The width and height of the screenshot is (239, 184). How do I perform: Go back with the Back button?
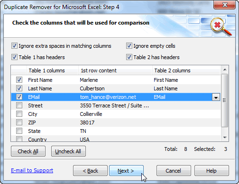coord(90,171)
